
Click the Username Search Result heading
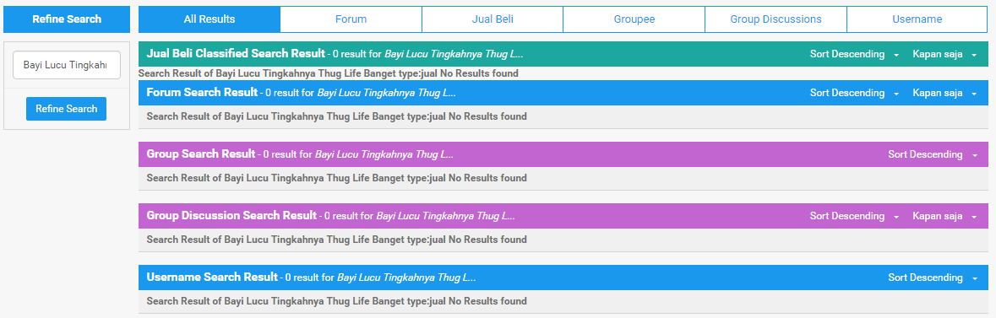coord(212,278)
